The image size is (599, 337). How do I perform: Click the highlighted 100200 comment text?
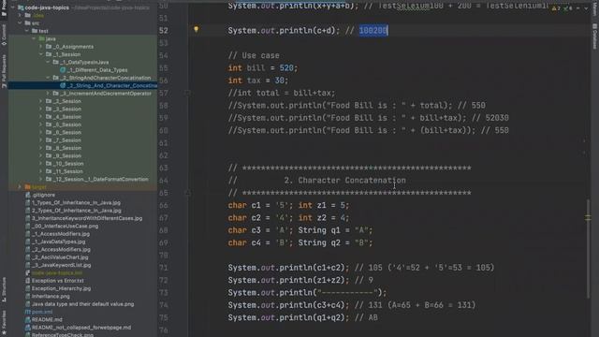pos(373,31)
